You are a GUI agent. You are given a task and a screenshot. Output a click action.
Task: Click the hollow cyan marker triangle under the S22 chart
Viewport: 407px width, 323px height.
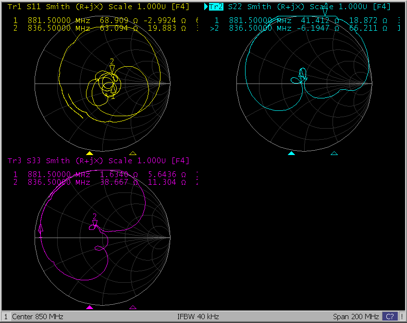click(x=334, y=153)
